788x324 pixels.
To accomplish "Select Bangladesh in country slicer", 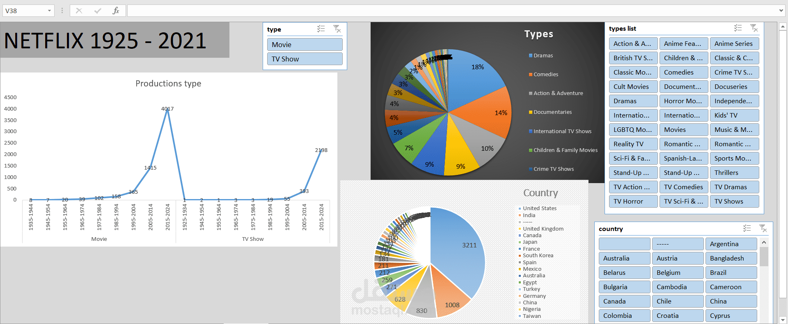I will click(x=731, y=258).
